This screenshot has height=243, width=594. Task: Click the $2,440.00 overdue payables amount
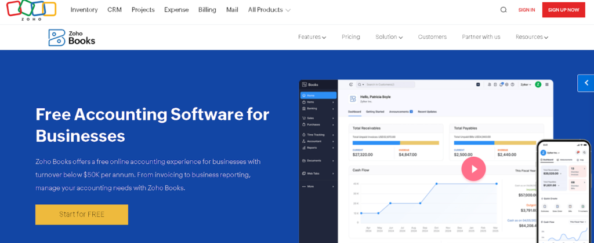[x=507, y=154]
